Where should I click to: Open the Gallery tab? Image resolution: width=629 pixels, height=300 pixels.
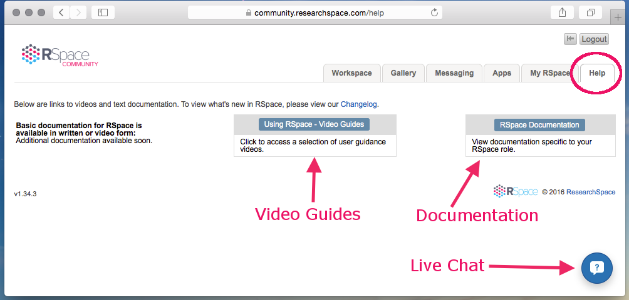403,73
